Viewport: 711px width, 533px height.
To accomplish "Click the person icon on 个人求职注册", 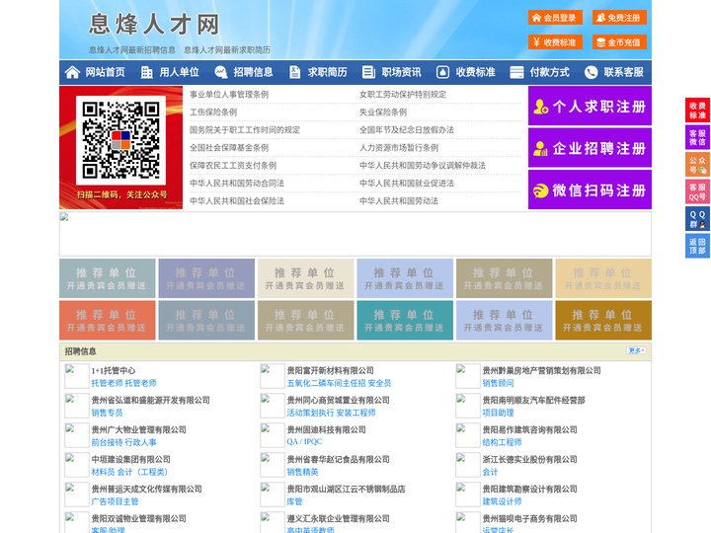I will [541, 107].
